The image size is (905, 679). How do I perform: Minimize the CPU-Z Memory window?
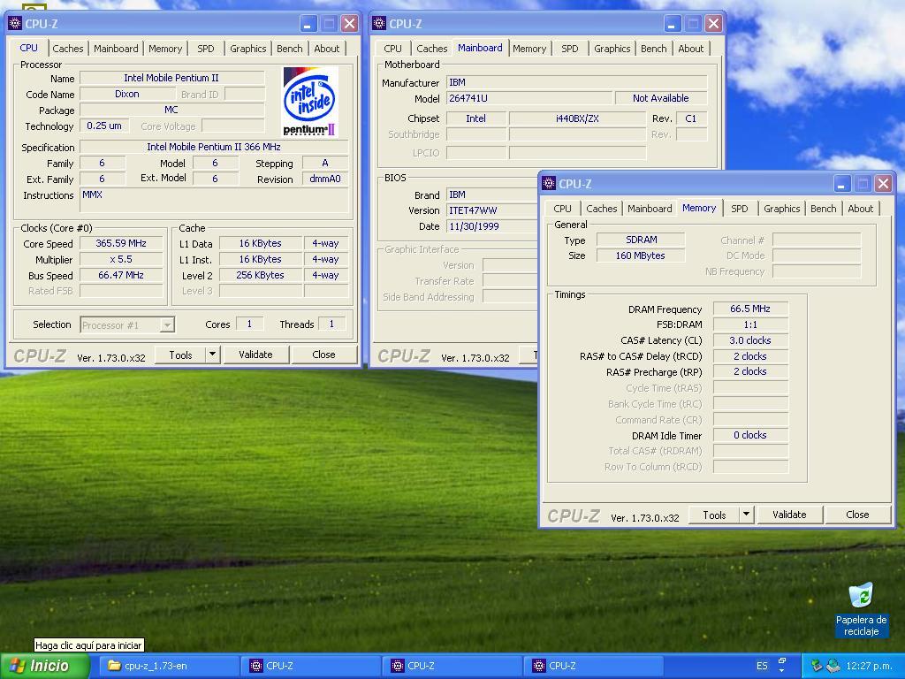[842, 184]
